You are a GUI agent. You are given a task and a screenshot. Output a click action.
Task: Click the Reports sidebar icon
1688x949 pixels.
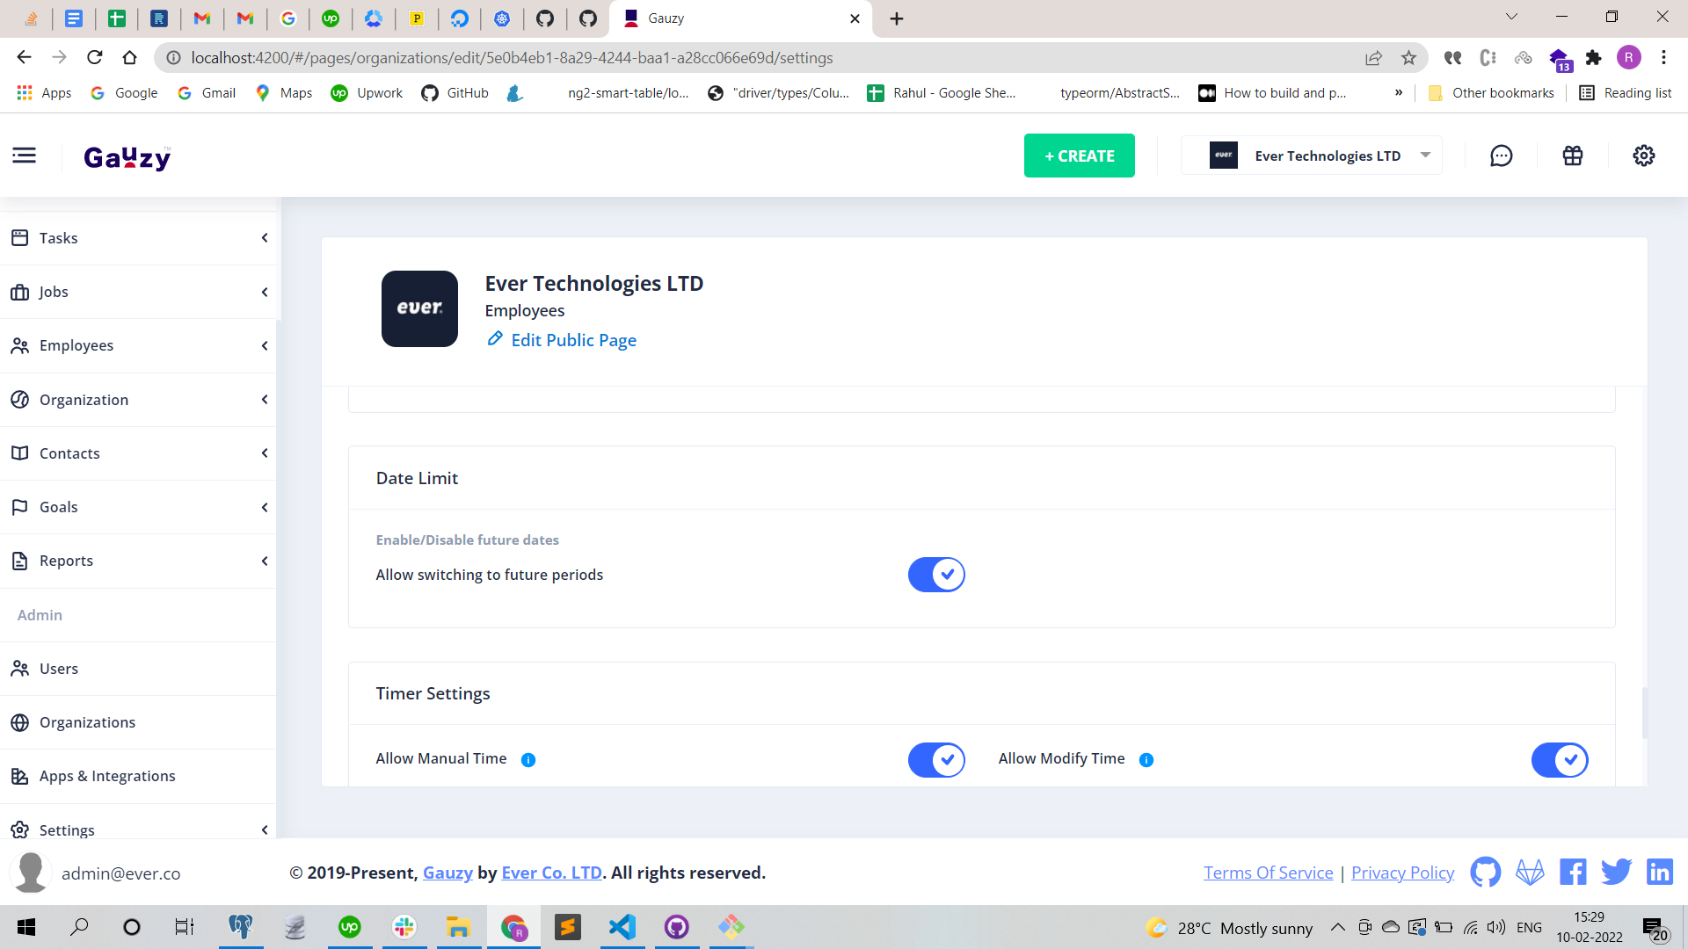[x=19, y=561]
